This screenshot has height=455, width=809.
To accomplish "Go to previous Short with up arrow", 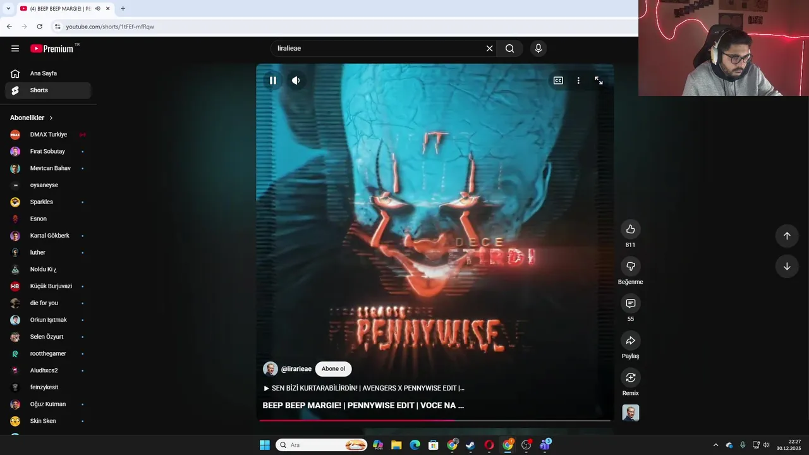I will coord(787,236).
